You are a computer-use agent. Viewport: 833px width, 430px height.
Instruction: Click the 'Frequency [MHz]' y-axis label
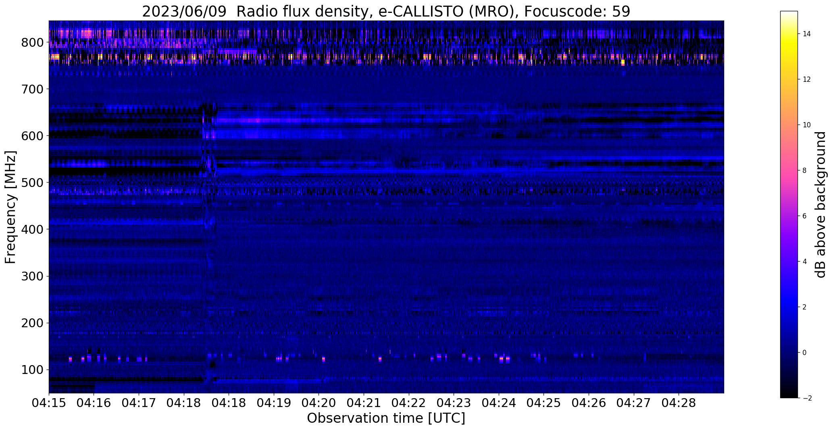pyautogui.click(x=10, y=207)
